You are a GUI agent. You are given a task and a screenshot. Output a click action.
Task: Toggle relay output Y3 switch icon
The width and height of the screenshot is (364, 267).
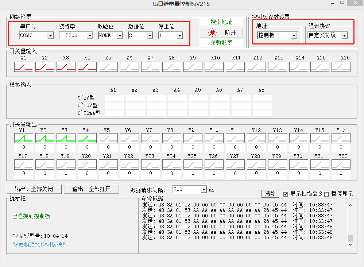point(66,138)
